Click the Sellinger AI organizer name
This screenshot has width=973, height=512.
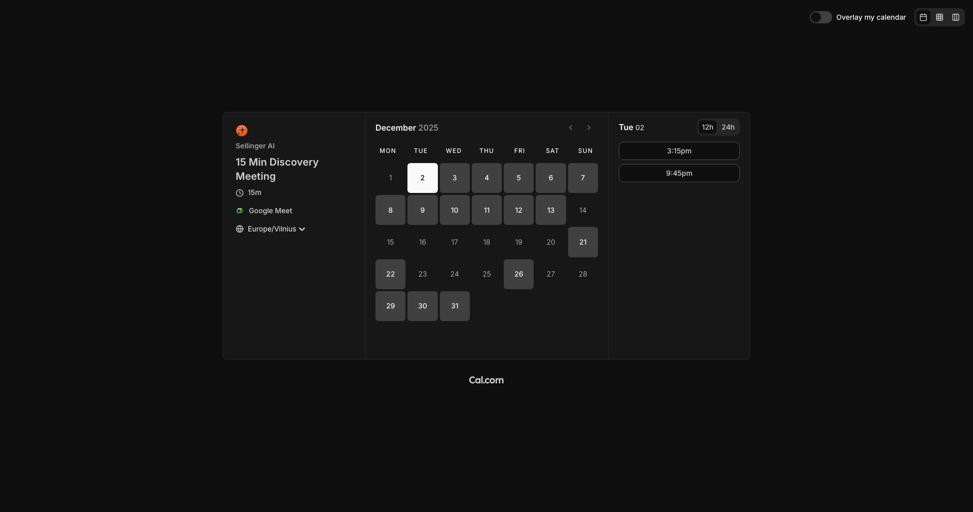255,146
